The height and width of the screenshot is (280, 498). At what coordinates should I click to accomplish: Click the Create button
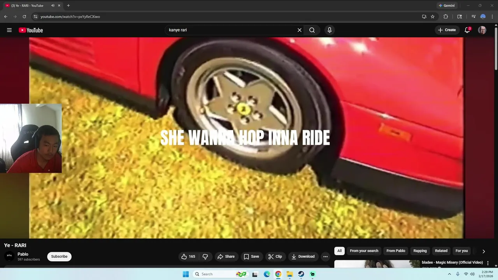click(x=447, y=30)
